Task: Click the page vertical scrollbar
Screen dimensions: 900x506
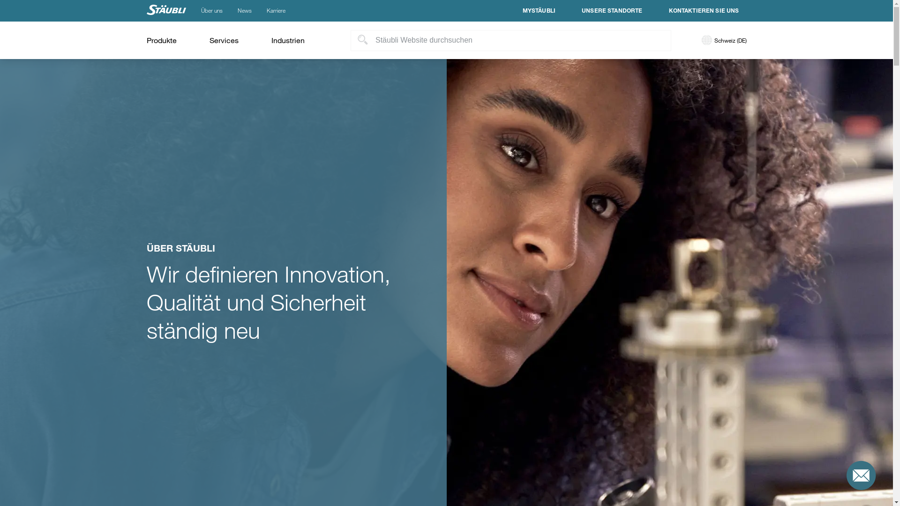Action: coord(896,253)
